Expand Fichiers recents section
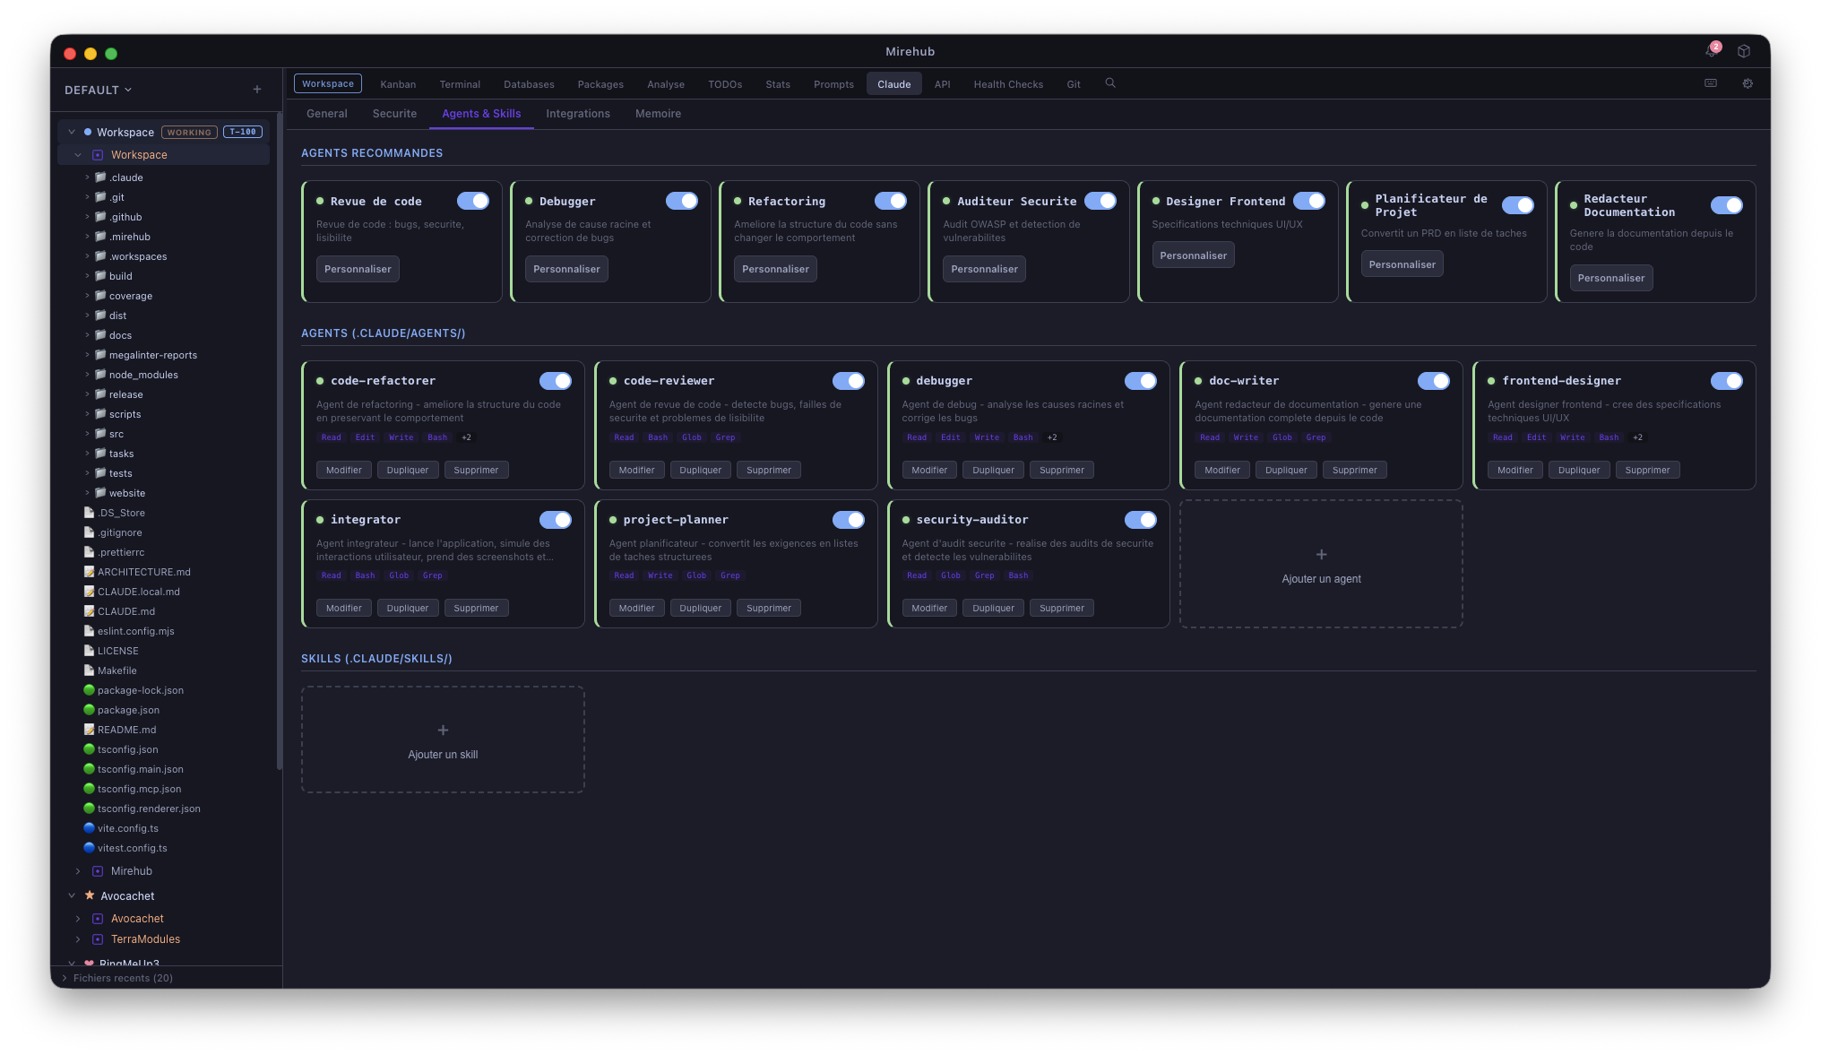This screenshot has width=1821, height=1055. [123, 978]
